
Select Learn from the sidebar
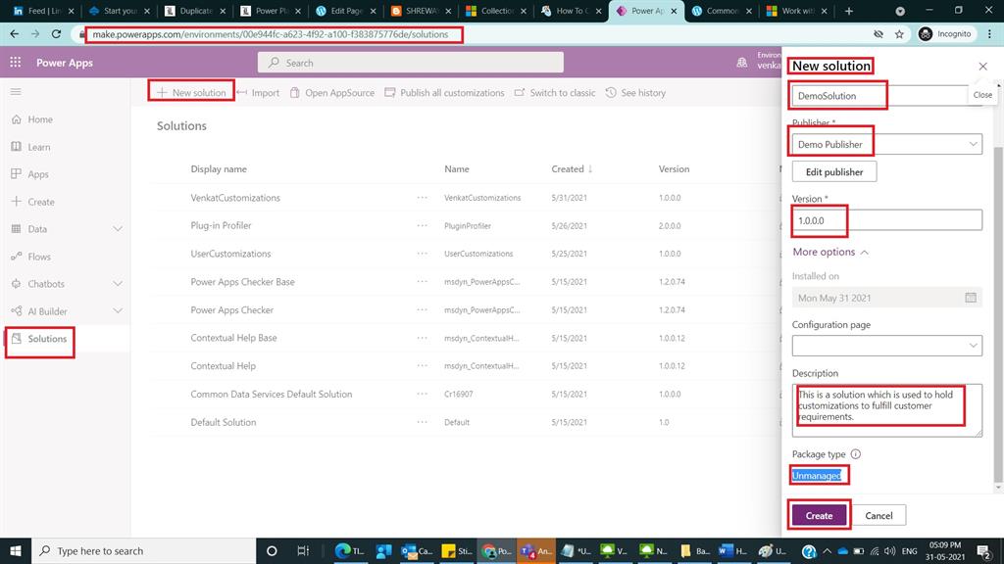pyautogui.click(x=39, y=147)
